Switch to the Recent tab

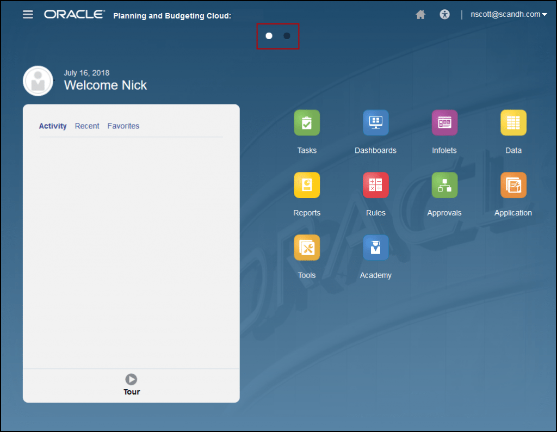pyautogui.click(x=87, y=126)
